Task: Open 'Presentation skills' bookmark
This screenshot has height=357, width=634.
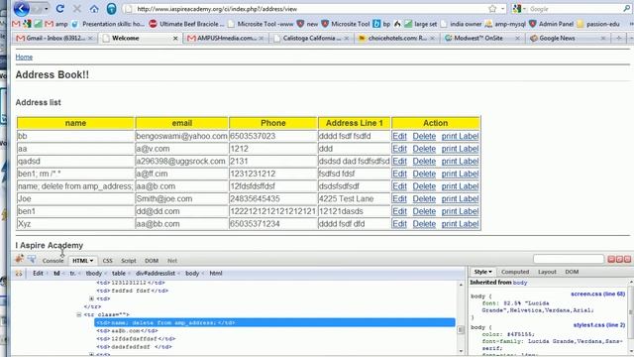Action: tap(108, 24)
